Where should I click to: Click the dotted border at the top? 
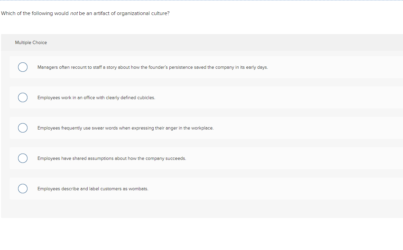(201, 1)
